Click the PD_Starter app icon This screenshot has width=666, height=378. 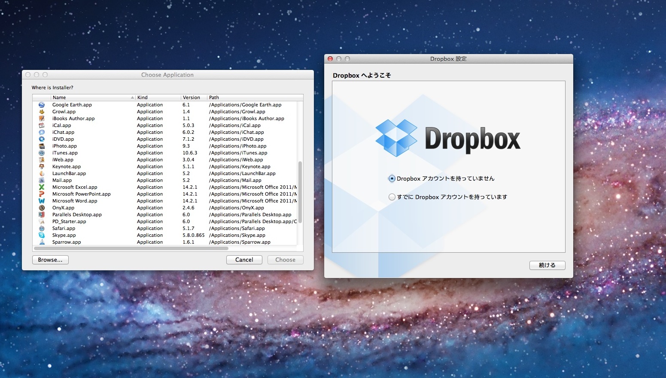coord(42,221)
